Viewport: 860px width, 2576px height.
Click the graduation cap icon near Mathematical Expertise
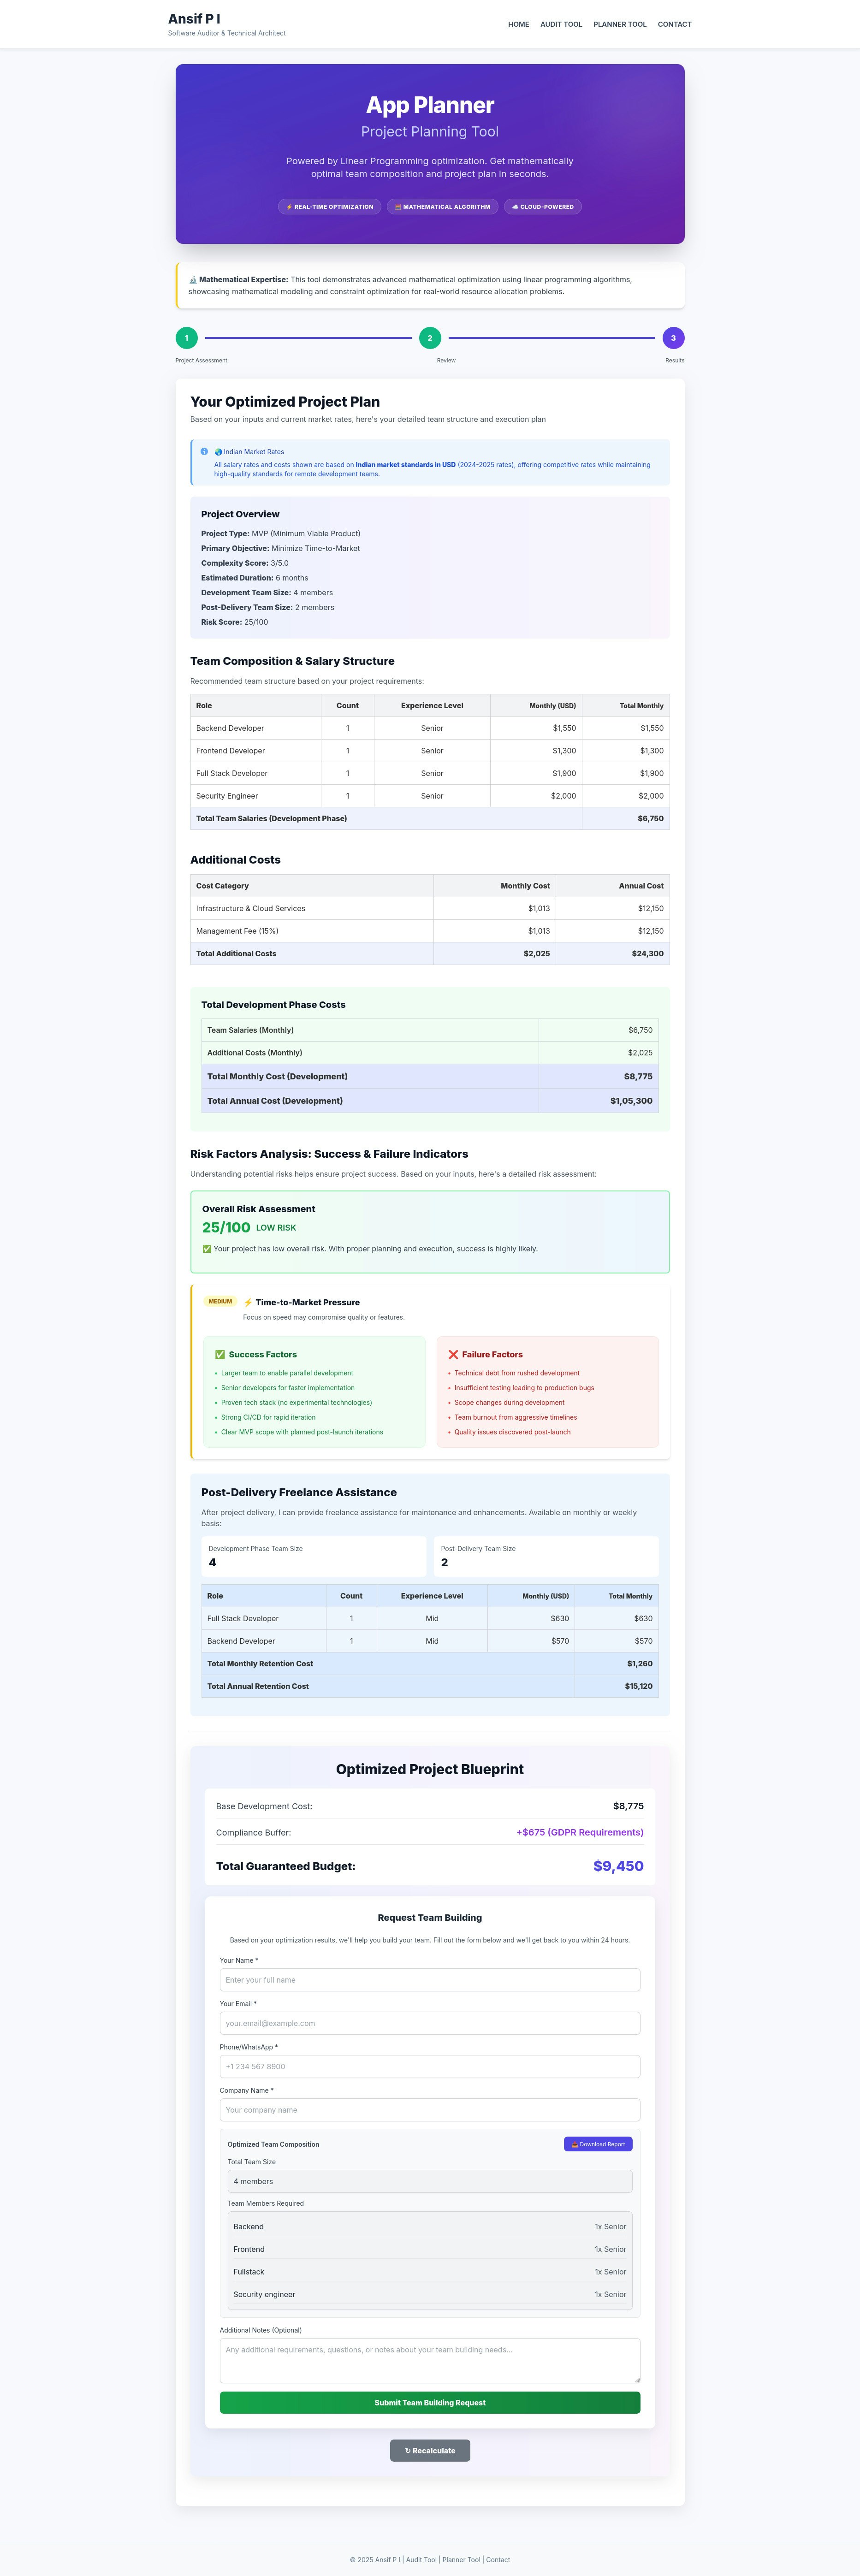tap(194, 279)
